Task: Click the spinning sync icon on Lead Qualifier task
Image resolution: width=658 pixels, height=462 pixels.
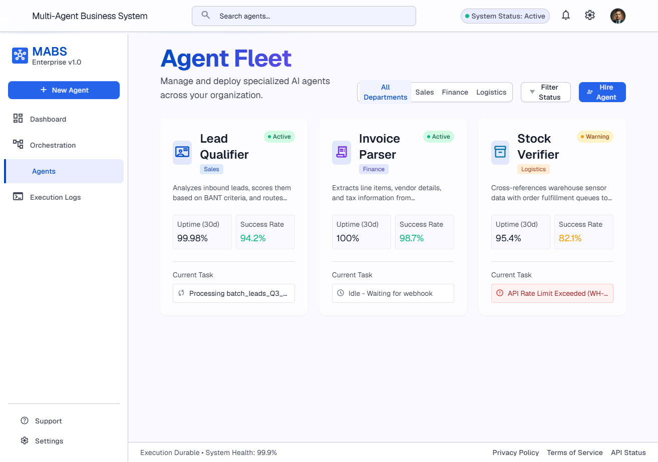Action: pos(182,293)
